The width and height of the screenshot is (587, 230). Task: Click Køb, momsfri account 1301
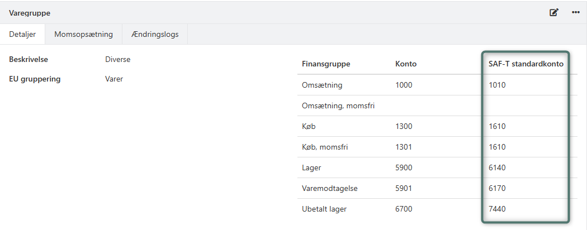[x=404, y=147]
